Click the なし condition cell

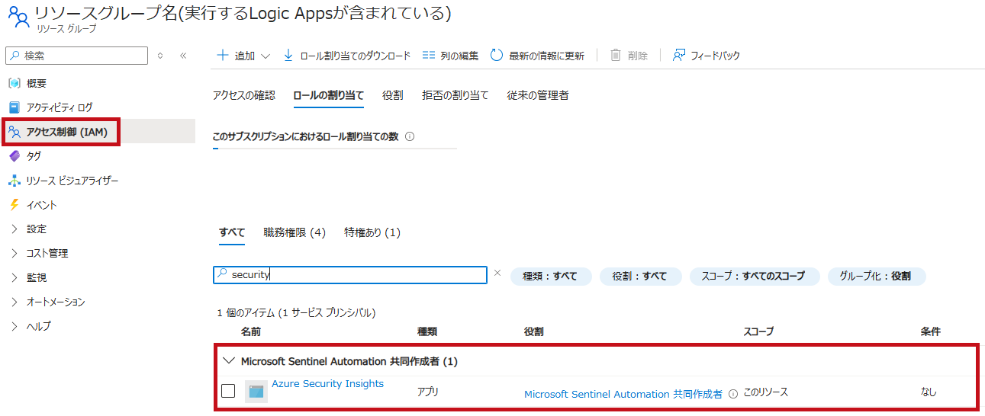[929, 392]
